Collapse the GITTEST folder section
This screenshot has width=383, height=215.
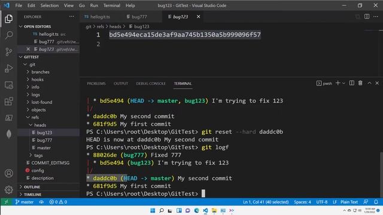pos(48,57)
